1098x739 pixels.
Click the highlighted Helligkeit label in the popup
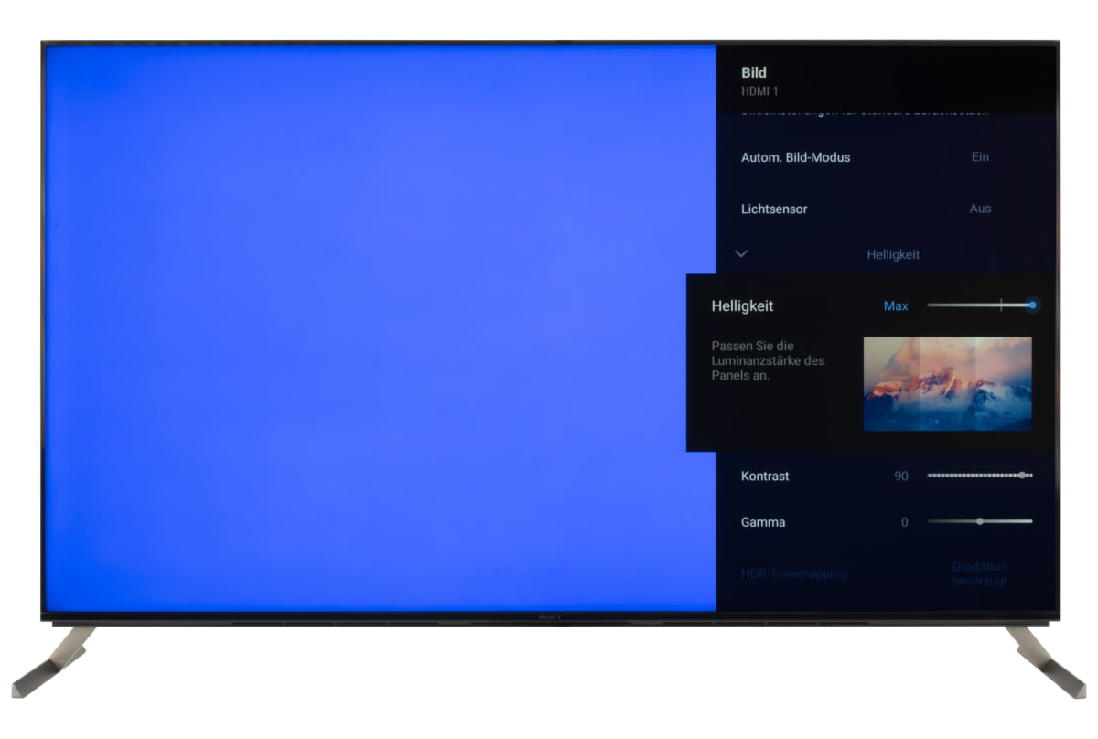742,306
